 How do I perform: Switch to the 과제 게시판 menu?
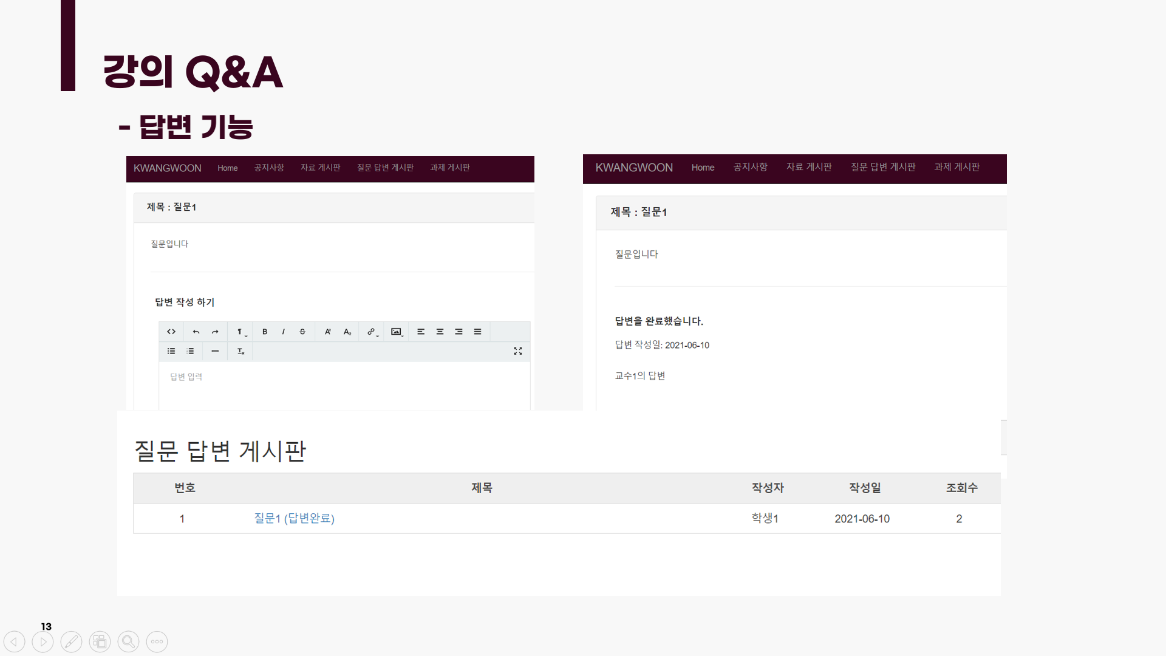449,168
